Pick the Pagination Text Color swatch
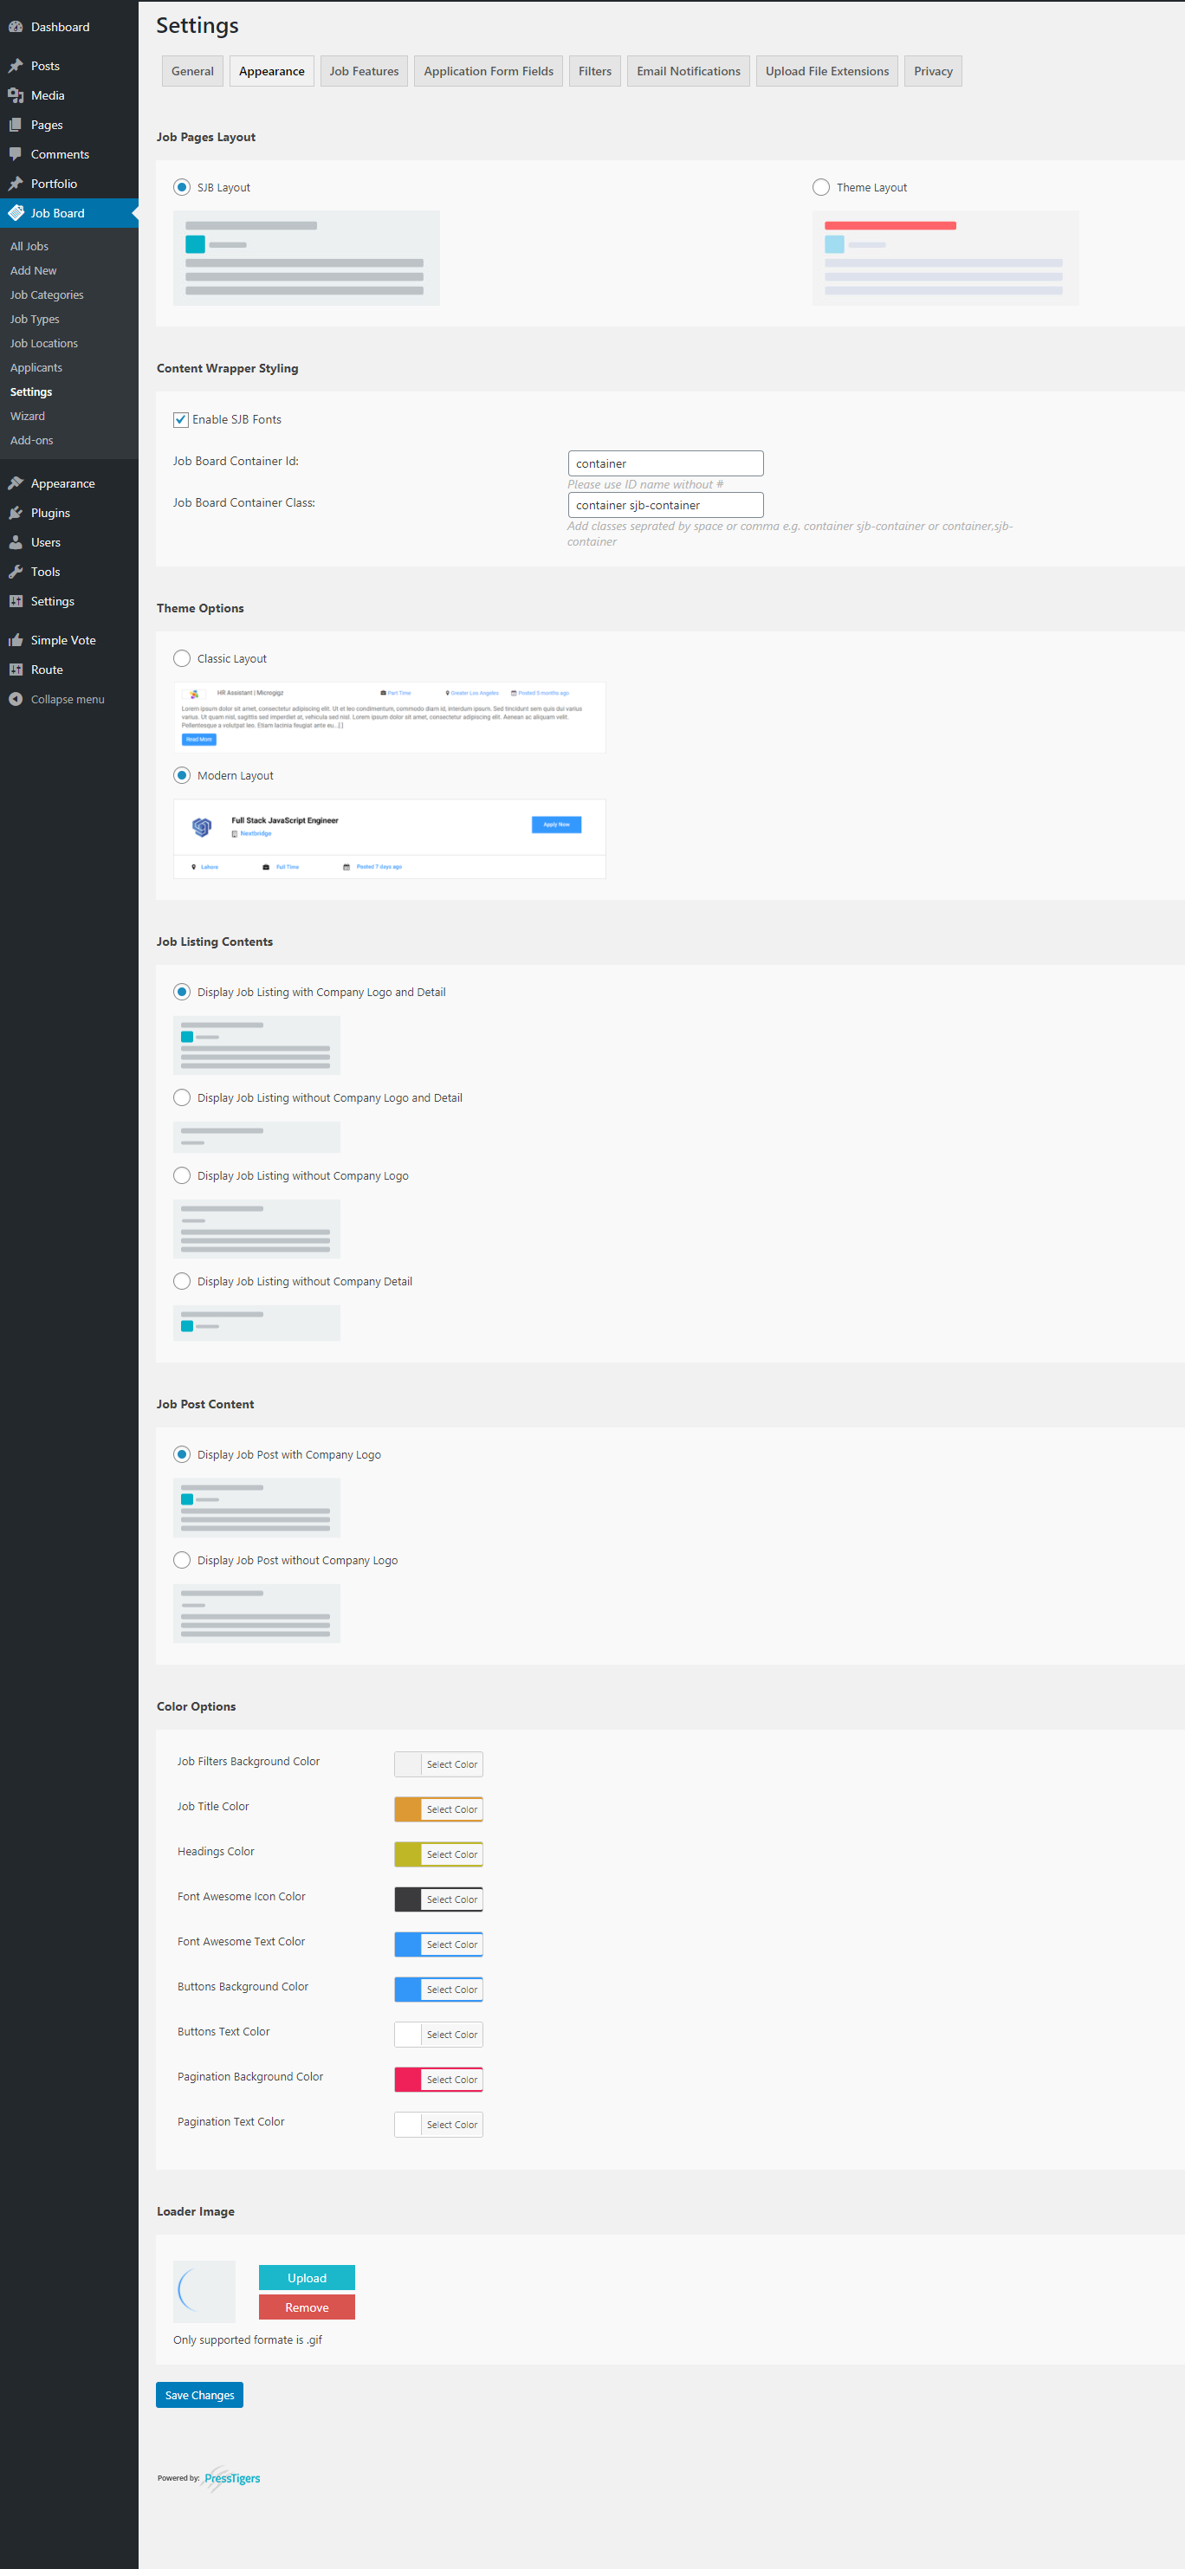Screen dimensions: 1185x2569 408,2124
